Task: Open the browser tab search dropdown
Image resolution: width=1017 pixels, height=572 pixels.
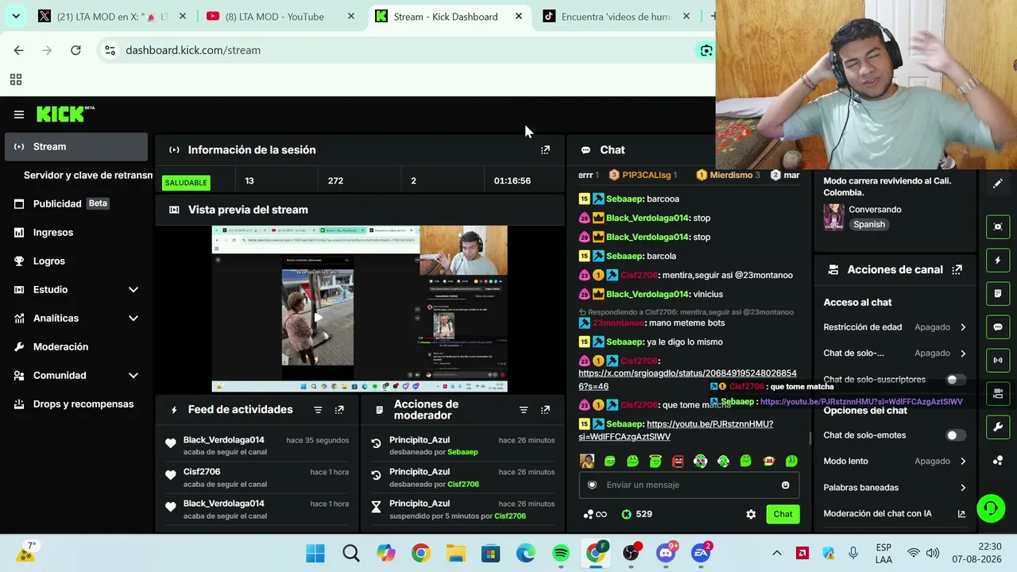Action: (x=16, y=16)
